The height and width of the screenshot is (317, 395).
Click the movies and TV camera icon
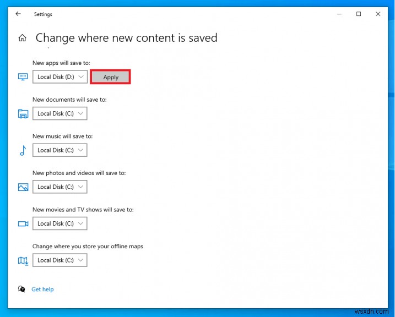point(23,223)
